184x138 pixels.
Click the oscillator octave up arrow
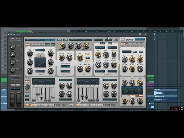(43, 55)
